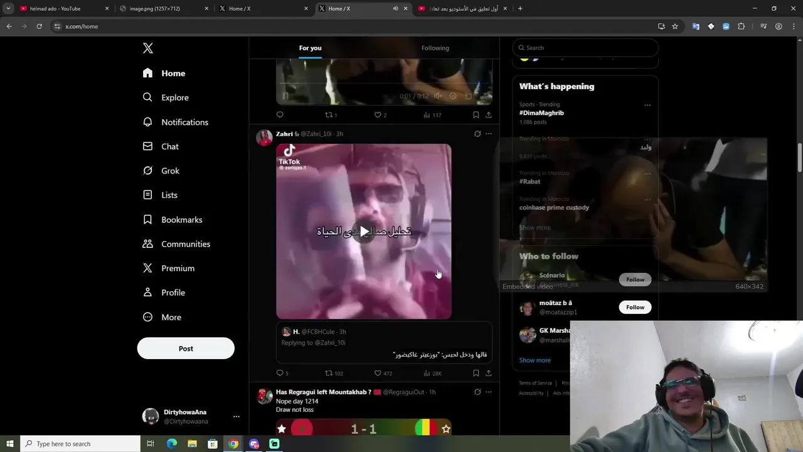
Task: Mute the playing Home / X tab
Action: (x=395, y=8)
